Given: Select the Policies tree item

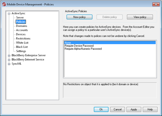Looking at the screenshot, I should click(21, 22).
